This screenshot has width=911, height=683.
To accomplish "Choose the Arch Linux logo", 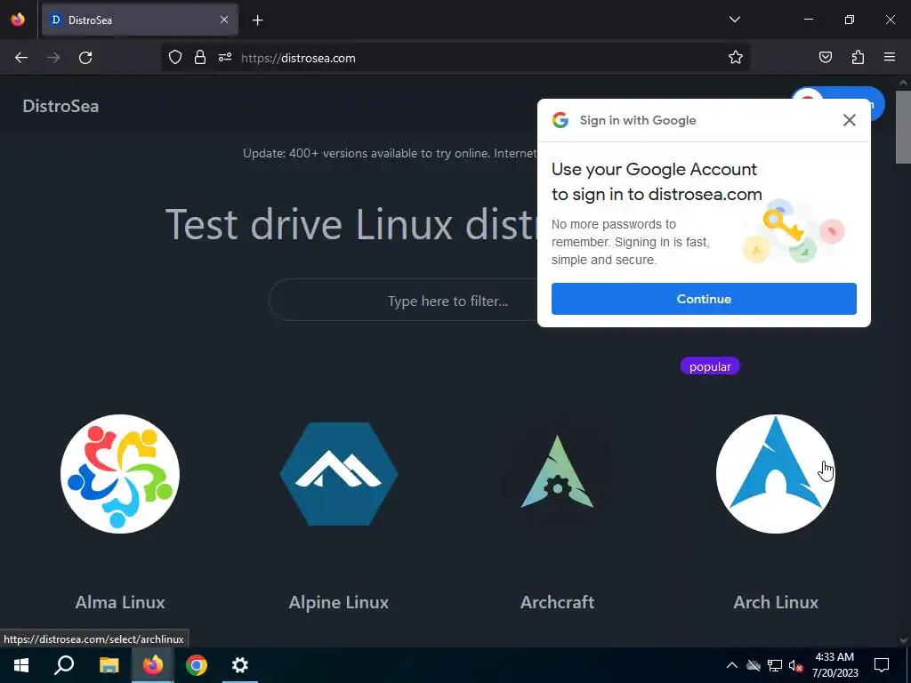I will [x=776, y=474].
